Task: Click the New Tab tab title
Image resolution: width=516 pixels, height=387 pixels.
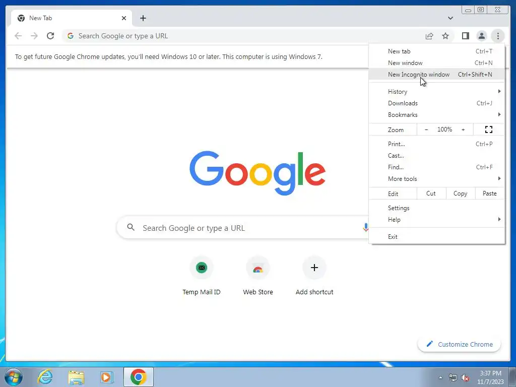Action: point(40,18)
